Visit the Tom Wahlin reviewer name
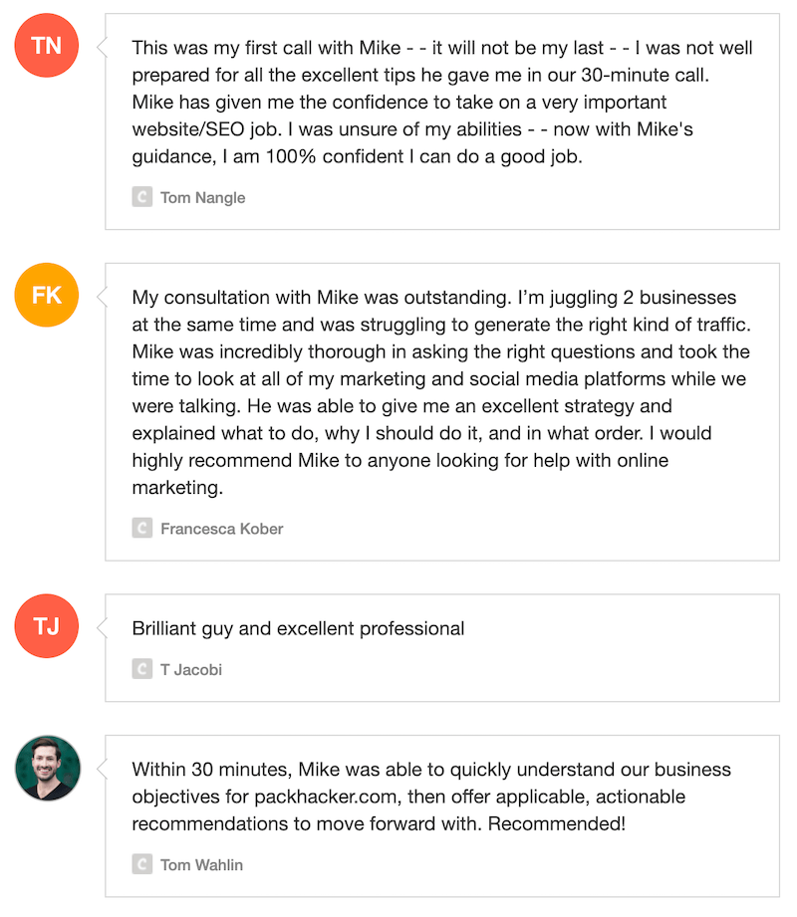This screenshot has height=917, width=797. point(201,864)
